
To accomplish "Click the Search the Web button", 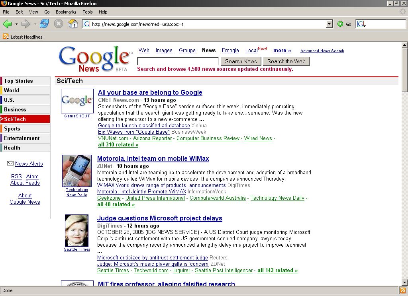I will pyautogui.click(x=286, y=61).
